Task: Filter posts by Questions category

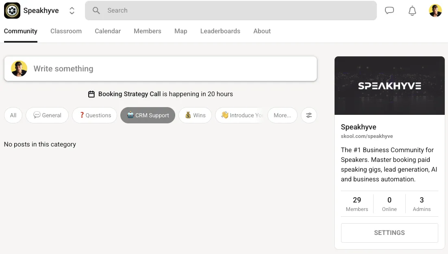Action: tap(95, 115)
